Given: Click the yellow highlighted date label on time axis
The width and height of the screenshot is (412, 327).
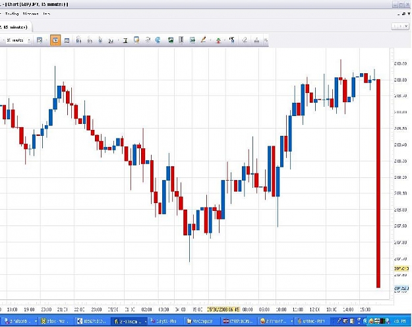Looking at the screenshot, I should pyautogui.click(x=223, y=309).
